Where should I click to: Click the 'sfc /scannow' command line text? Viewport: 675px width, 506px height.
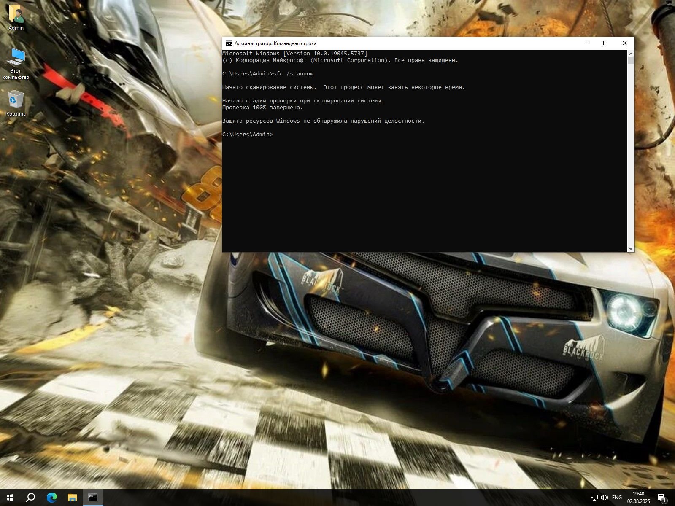pyautogui.click(x=293, y=74)
